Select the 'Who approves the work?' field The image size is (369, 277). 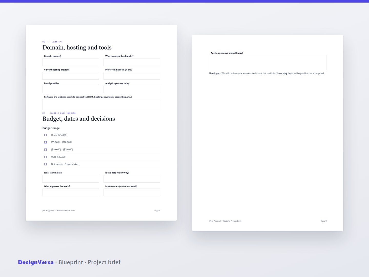[71, 192]
